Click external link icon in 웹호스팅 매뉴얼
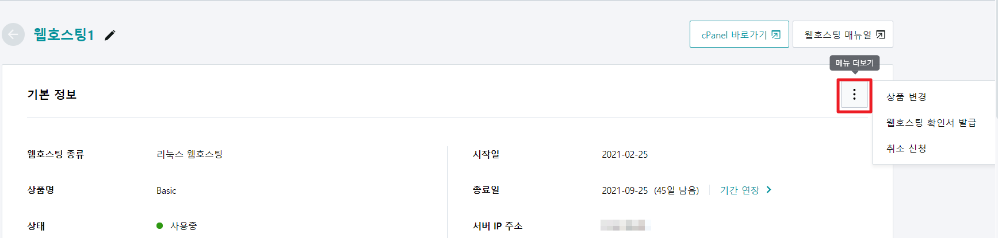Screen dimensions: 998x238 pyautogui.click(x=881, y=34)
